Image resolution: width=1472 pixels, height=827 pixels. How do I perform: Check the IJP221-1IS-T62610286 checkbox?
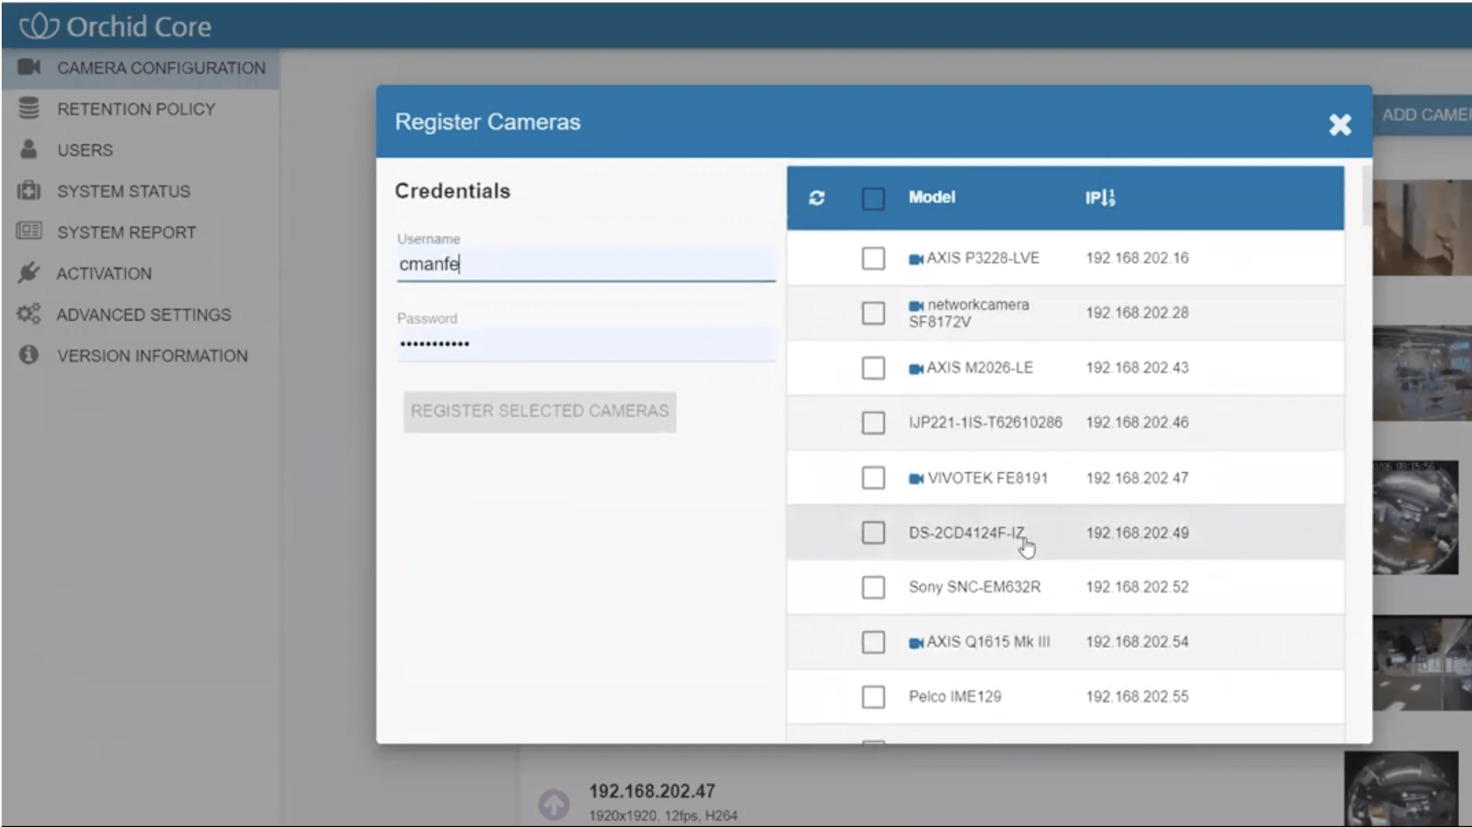point(873,423)
